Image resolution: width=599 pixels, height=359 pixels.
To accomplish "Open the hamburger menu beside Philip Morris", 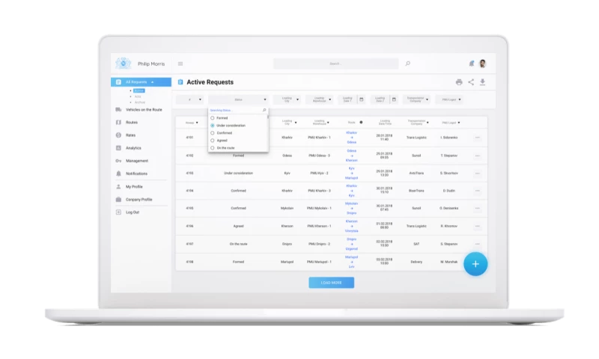I will [180, 64].
